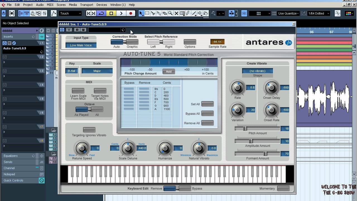Open the Touch automation mode dropdown
The height and width of the screenshot is (201, 357).
(x=71, y=13)
